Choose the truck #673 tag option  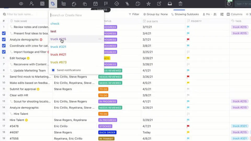[58, 62]
